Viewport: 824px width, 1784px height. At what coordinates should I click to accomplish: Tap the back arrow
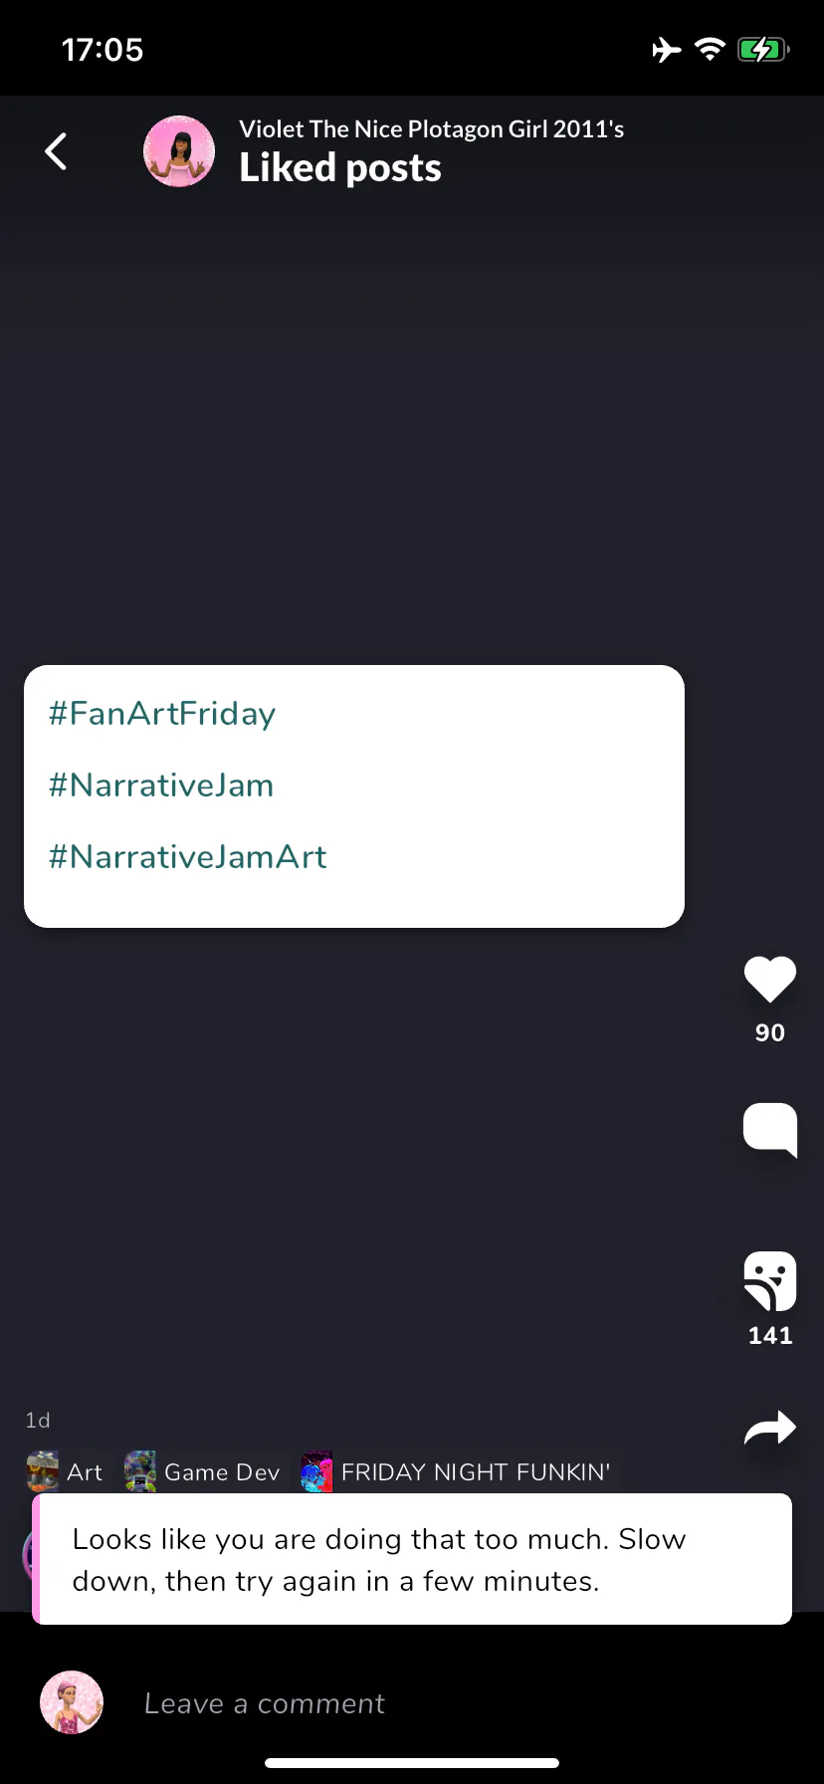pyautogui.click(x=57, y=151)
